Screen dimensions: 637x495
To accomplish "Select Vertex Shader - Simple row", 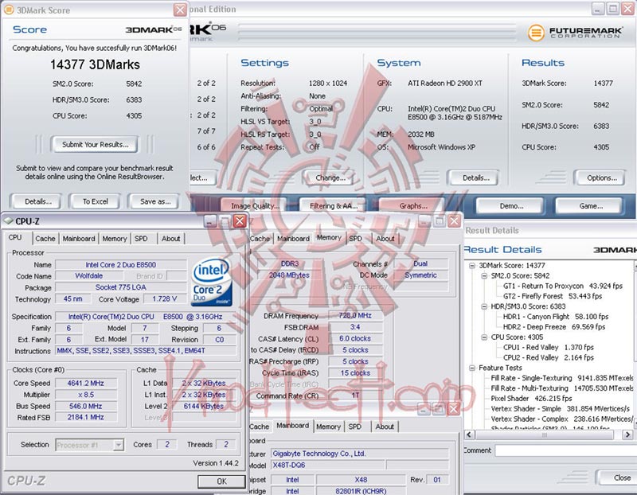I will click(561, 408).
